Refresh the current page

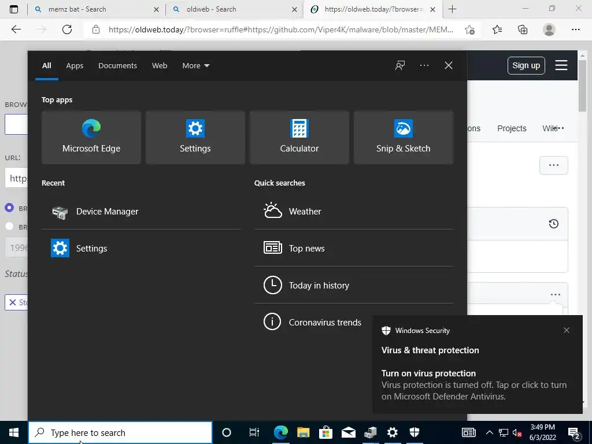[67, 29]
